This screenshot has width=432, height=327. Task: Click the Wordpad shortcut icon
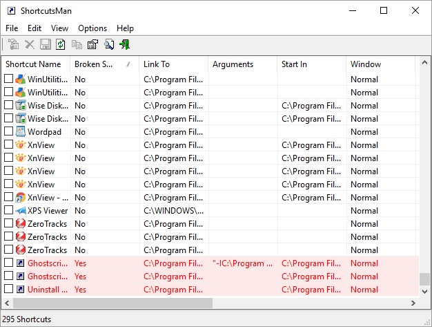pos(21,131)
